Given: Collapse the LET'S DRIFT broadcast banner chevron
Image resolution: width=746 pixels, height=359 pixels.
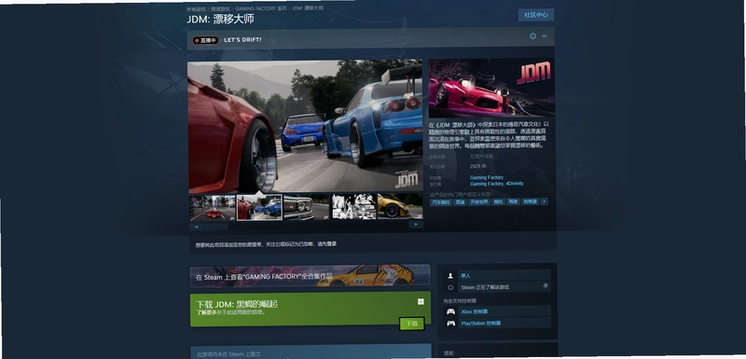Looking at the screenshot, I should tap(545, 36).
